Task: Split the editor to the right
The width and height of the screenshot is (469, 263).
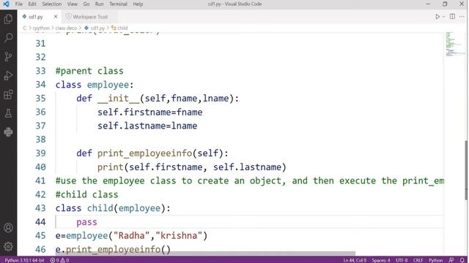Action: pos(452,17)
